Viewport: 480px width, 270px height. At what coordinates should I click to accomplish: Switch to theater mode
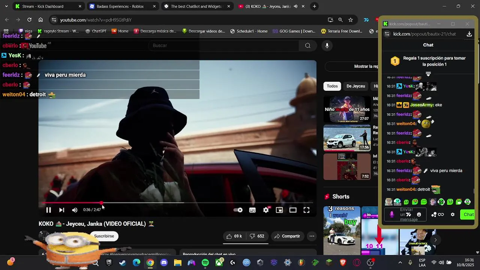tap(293, 210)
